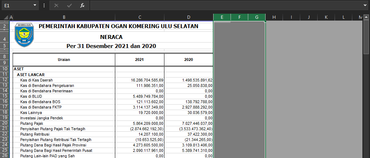Click the name box resize dots handle
The image size is (370, 158).
point(44,5)
